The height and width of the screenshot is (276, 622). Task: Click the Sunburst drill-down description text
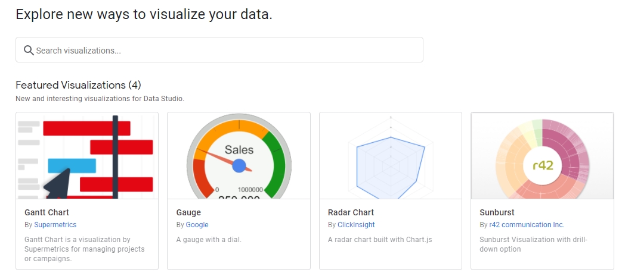point(534,244)
